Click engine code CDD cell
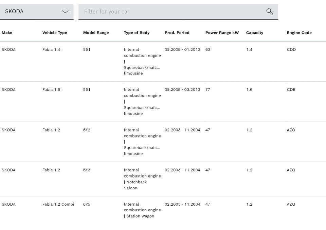Image resolution: width=326 pixels, height=230 pixels. (291, 50)
